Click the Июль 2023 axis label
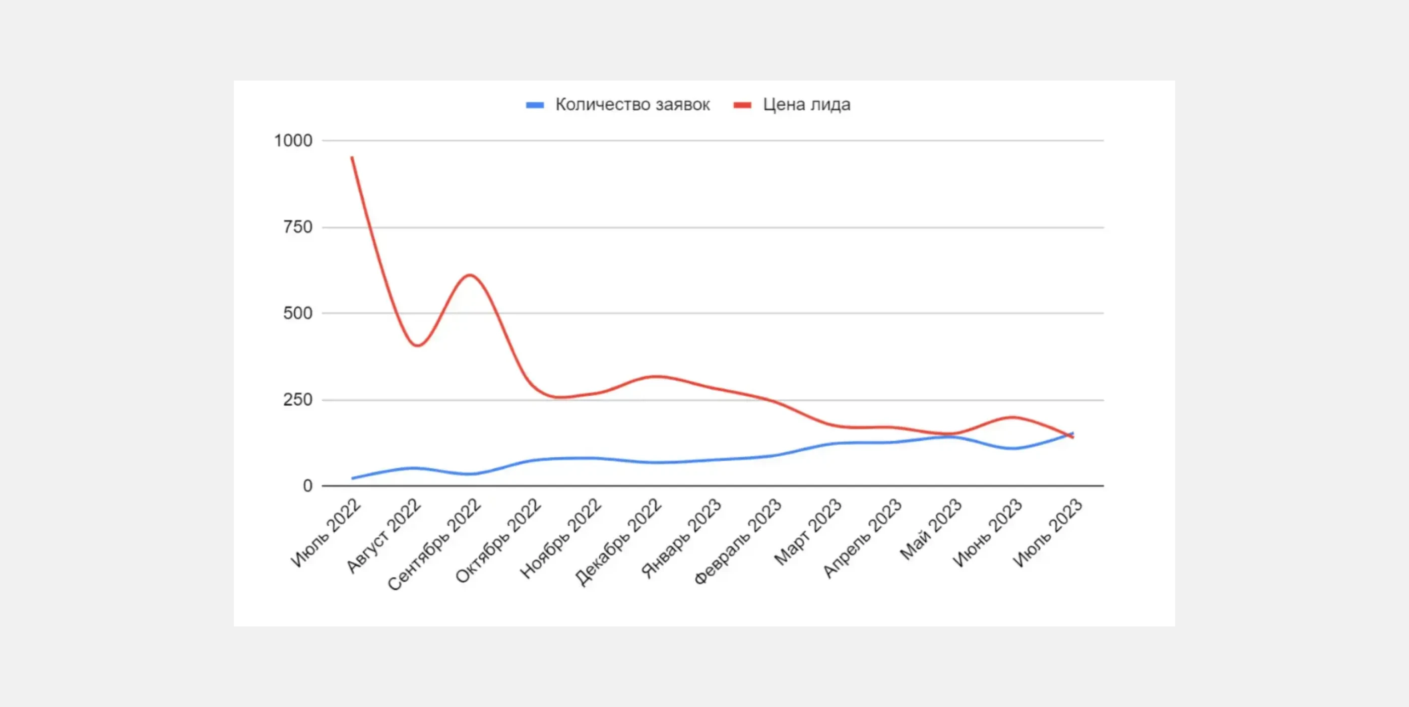 (x=1048, y=533)
